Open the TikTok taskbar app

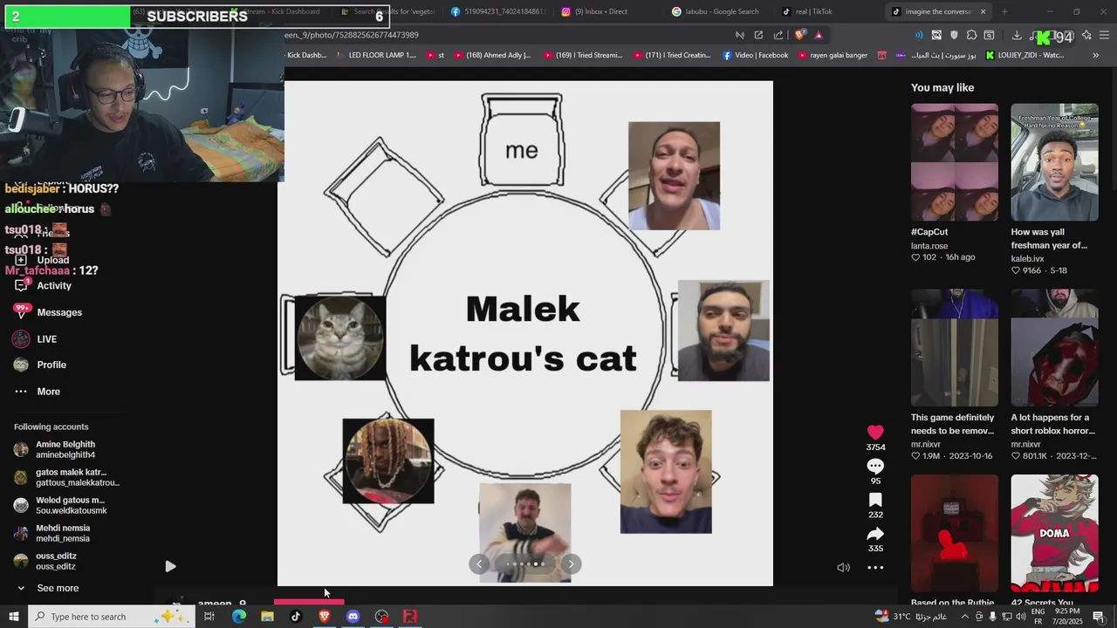[296, 617]
